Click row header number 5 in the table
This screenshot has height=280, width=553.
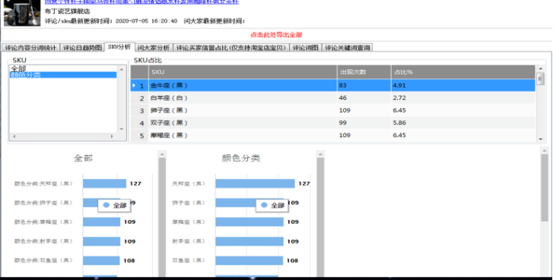coord(140,135)
